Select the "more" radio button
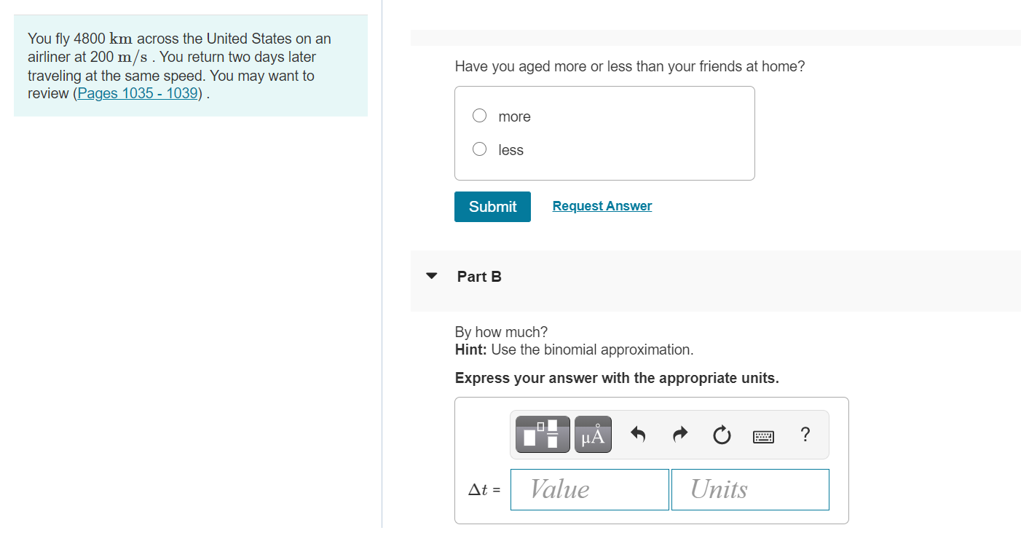Image resolution: width=1021 pixels, height=533 pixels. point(479,116)
